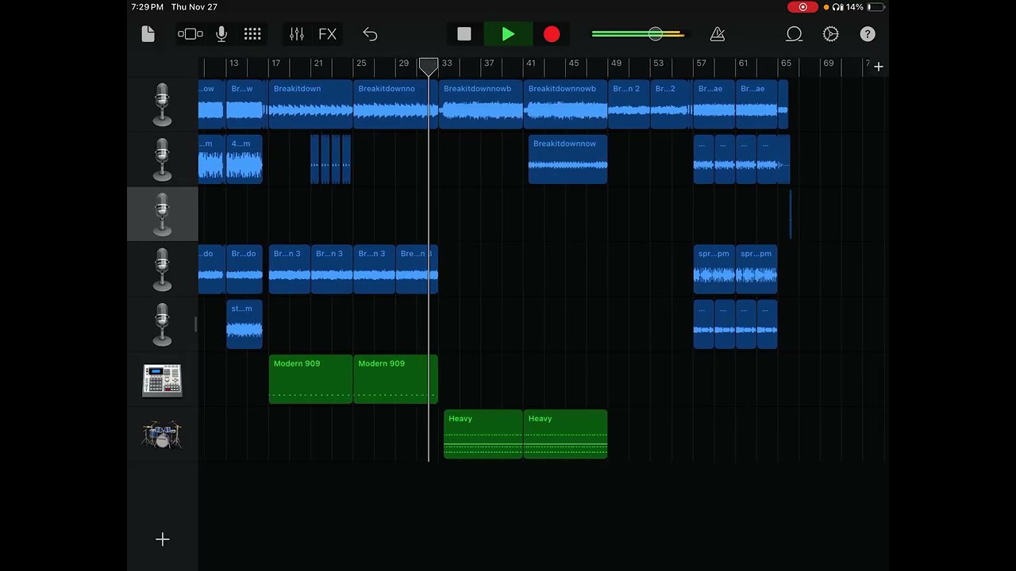Select the first Modern 909 region

pos(310,379)
